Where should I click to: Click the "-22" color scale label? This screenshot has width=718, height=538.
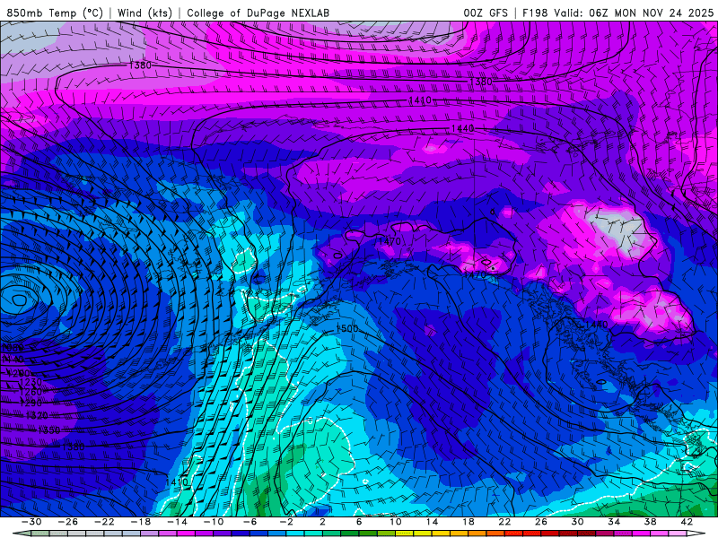point(104,522)
